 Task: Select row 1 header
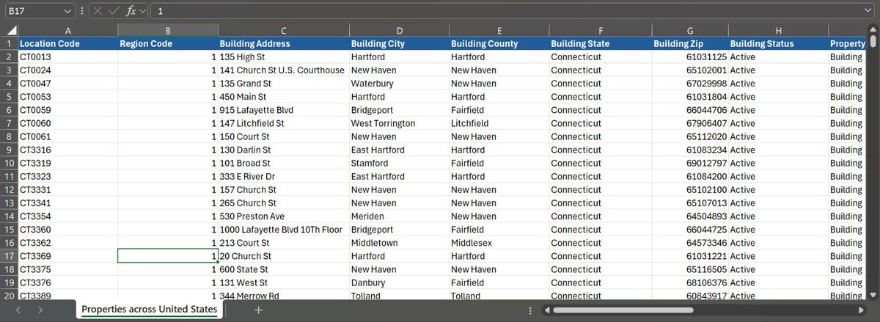[x=9, y=43]
